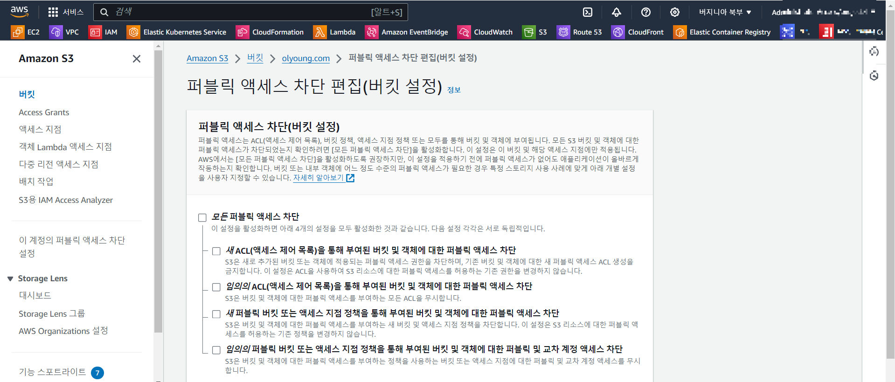Screen dimensions: 895x382
Task: Open the account name dropdown
Action: click(823, 12)
